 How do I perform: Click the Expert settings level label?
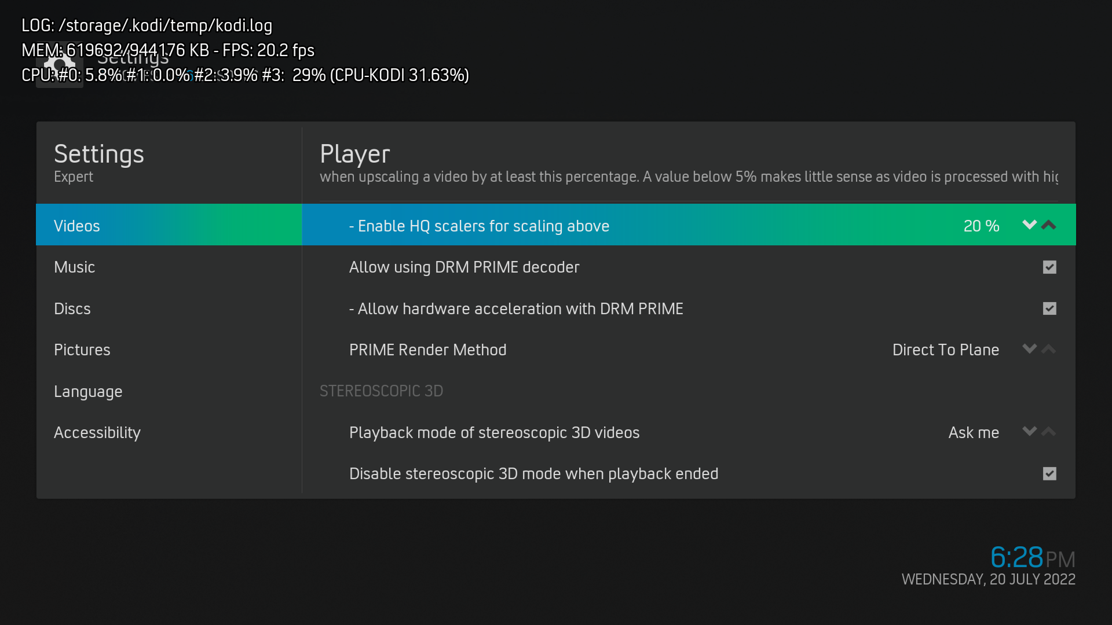(74, 177)
